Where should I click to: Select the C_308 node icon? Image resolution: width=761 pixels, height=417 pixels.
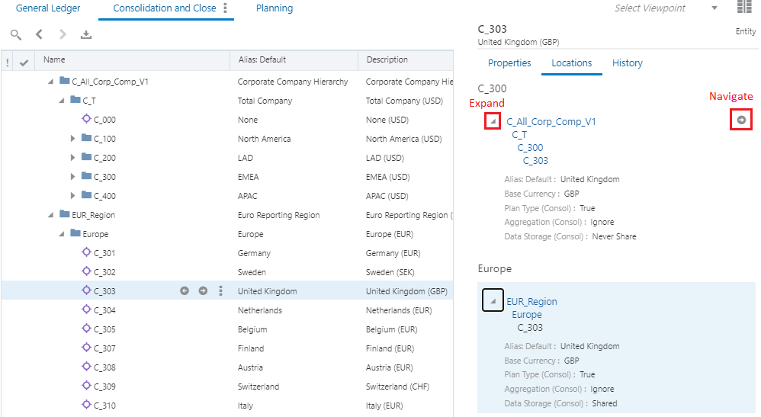click(86, 366)
